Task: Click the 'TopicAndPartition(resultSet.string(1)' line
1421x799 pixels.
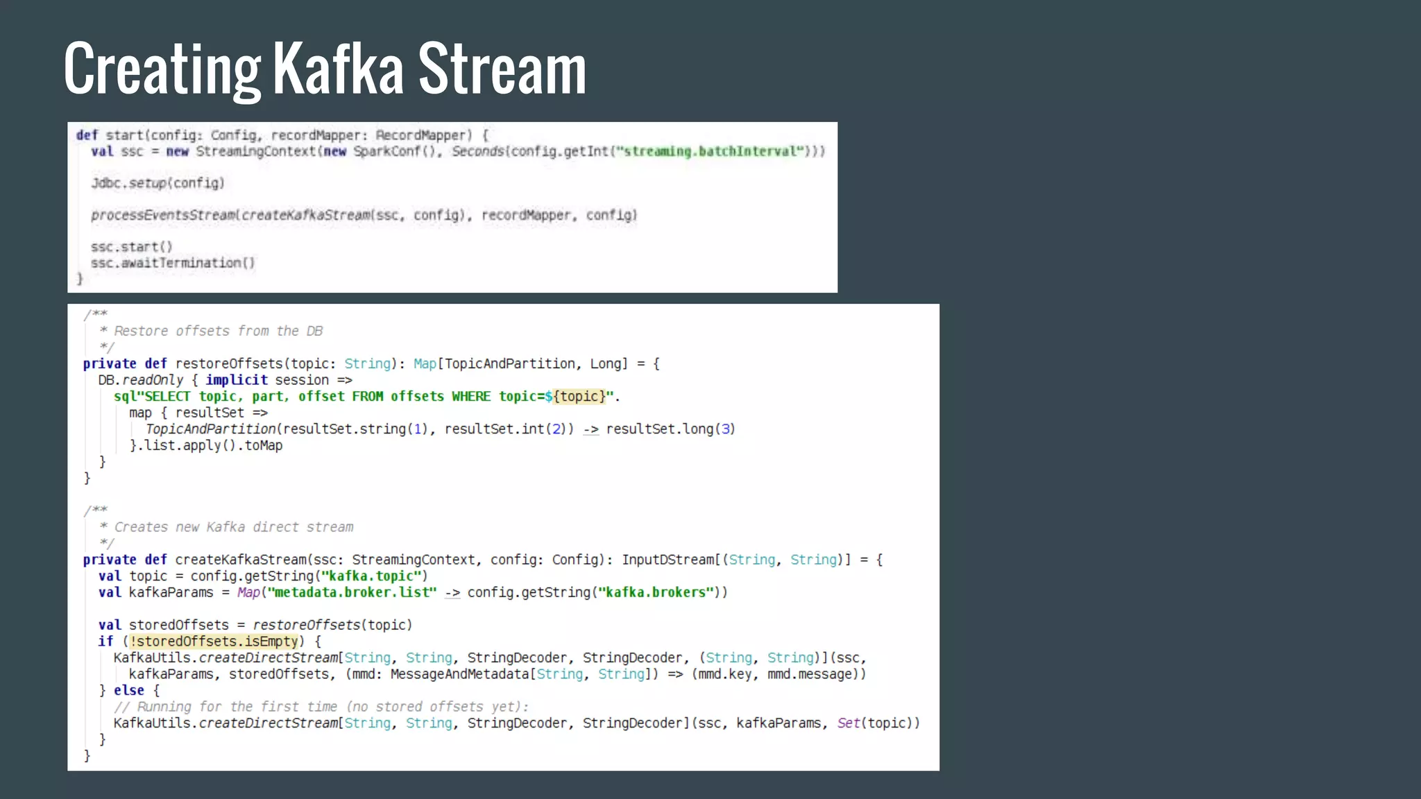Action: (440, 429)
